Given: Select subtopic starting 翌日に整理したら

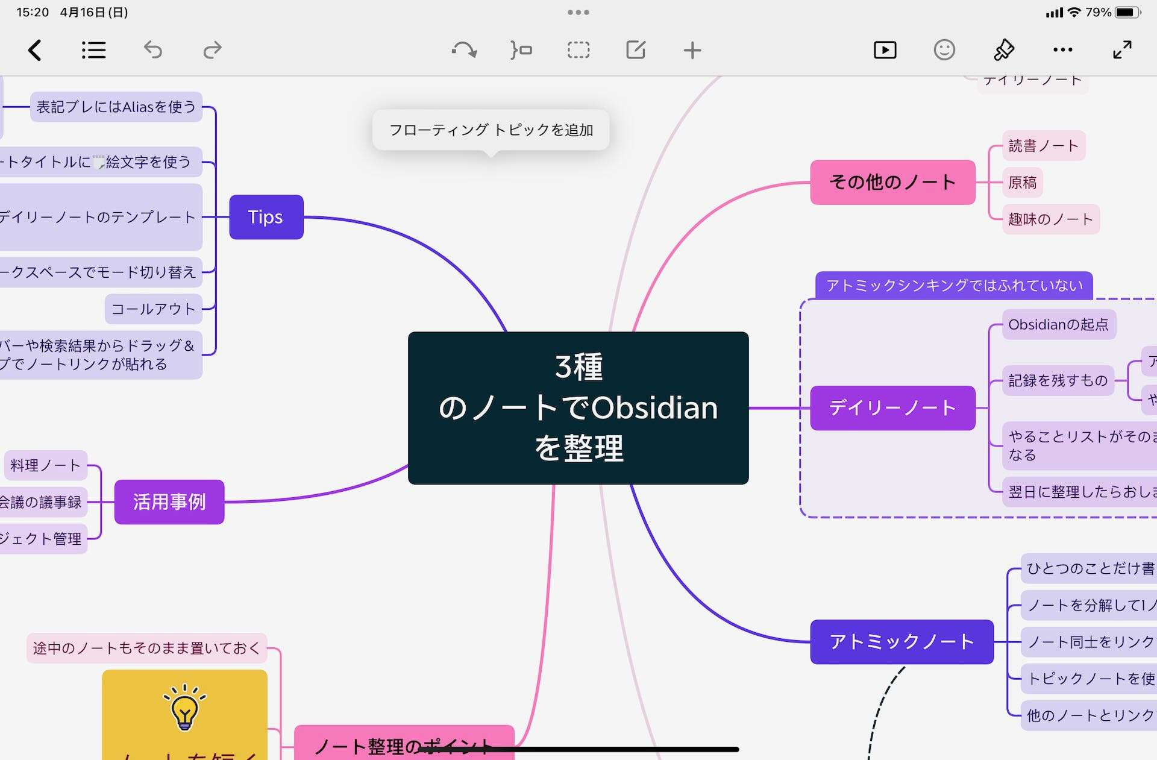Looking at the screenshot, I should pyautogui.click(x=1079, y=492).
